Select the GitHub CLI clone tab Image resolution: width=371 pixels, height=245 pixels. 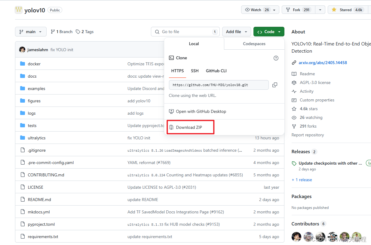[x=216, y=71]
